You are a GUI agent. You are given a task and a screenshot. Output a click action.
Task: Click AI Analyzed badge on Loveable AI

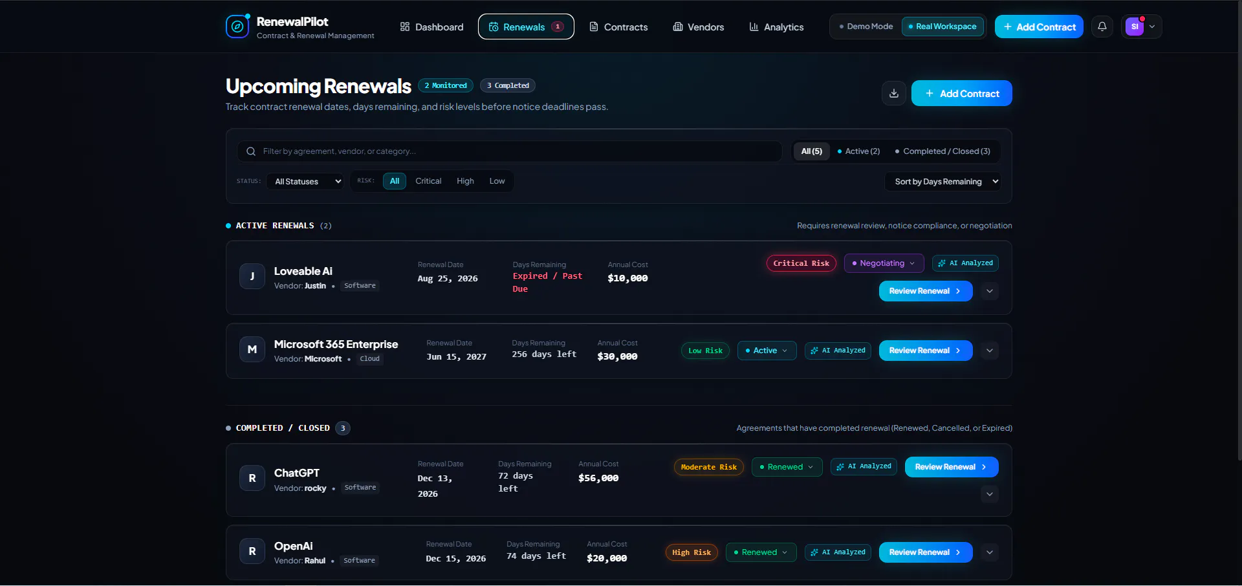[965, 263]
